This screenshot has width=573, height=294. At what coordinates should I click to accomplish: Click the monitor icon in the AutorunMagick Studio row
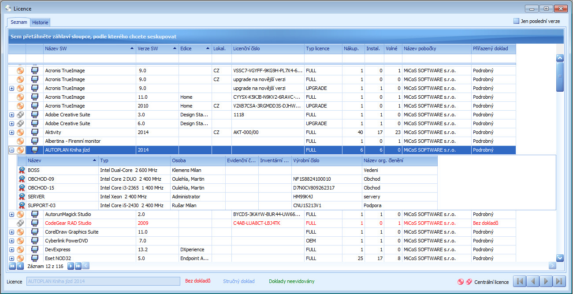point(35,214)
